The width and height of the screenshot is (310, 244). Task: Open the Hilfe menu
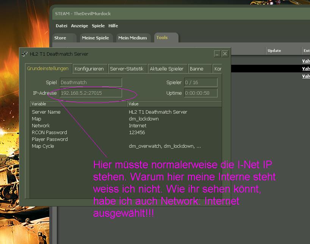tap(113, 26)
